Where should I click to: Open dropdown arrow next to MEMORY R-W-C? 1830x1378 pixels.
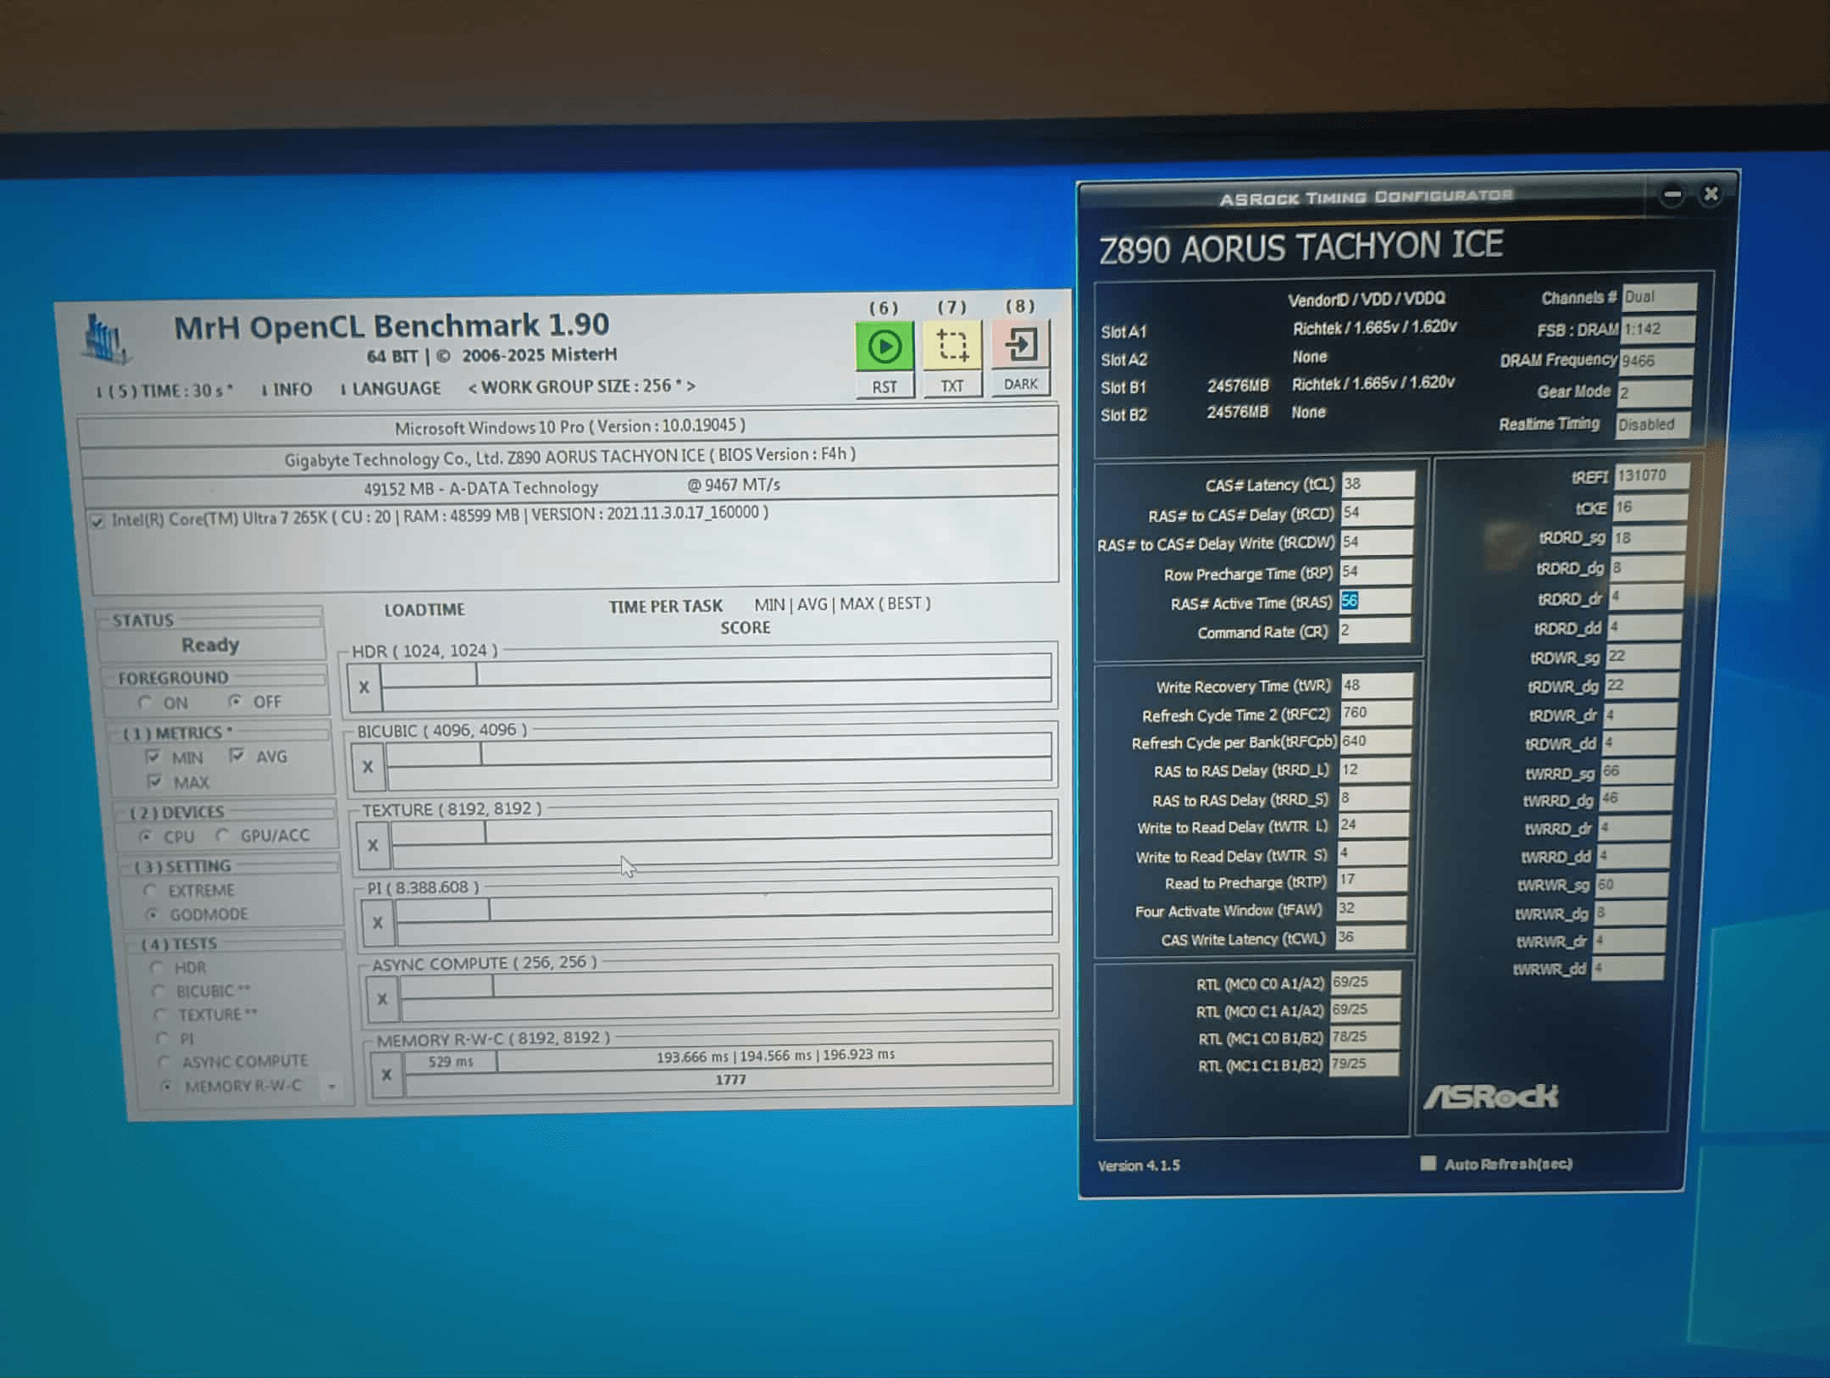click(332, 1086)
